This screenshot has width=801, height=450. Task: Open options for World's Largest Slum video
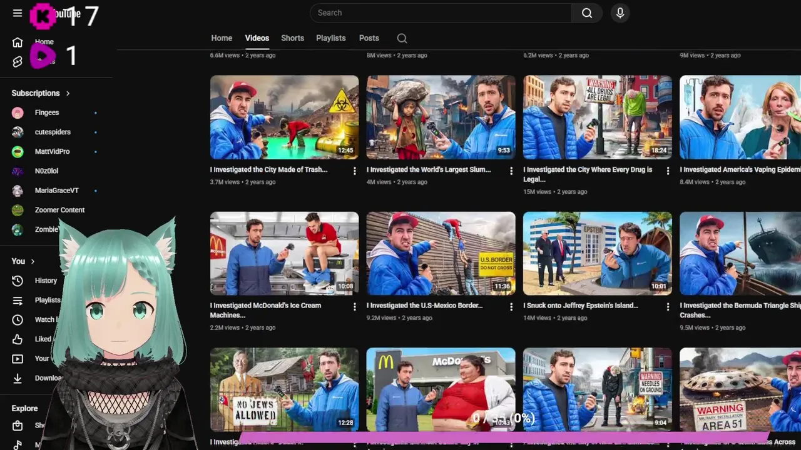[511, 171]
